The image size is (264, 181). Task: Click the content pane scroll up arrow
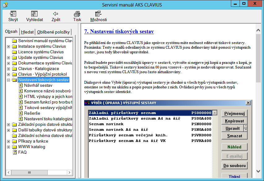258,30
